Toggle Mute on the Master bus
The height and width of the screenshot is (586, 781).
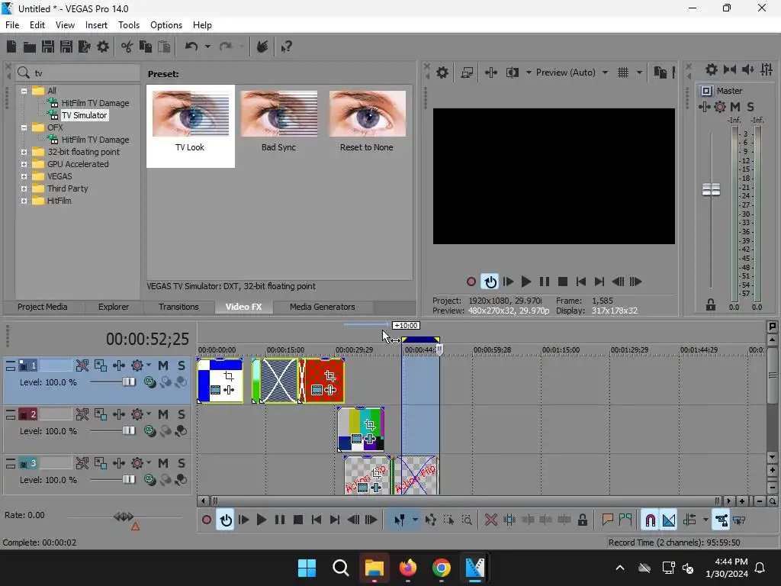pyautogui.click(x=734, y=107)
